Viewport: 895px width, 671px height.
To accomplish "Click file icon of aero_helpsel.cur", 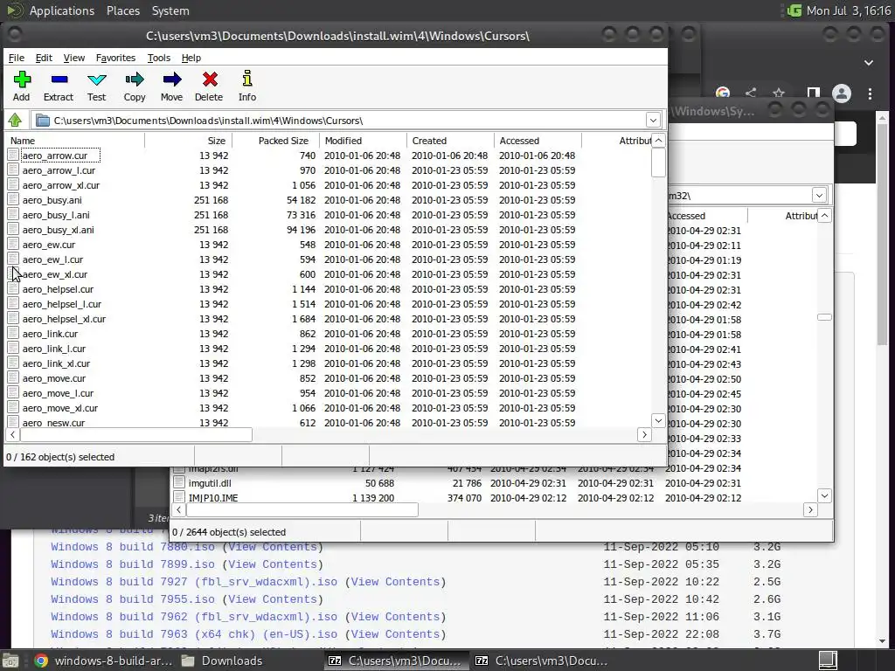I will 13,288.
